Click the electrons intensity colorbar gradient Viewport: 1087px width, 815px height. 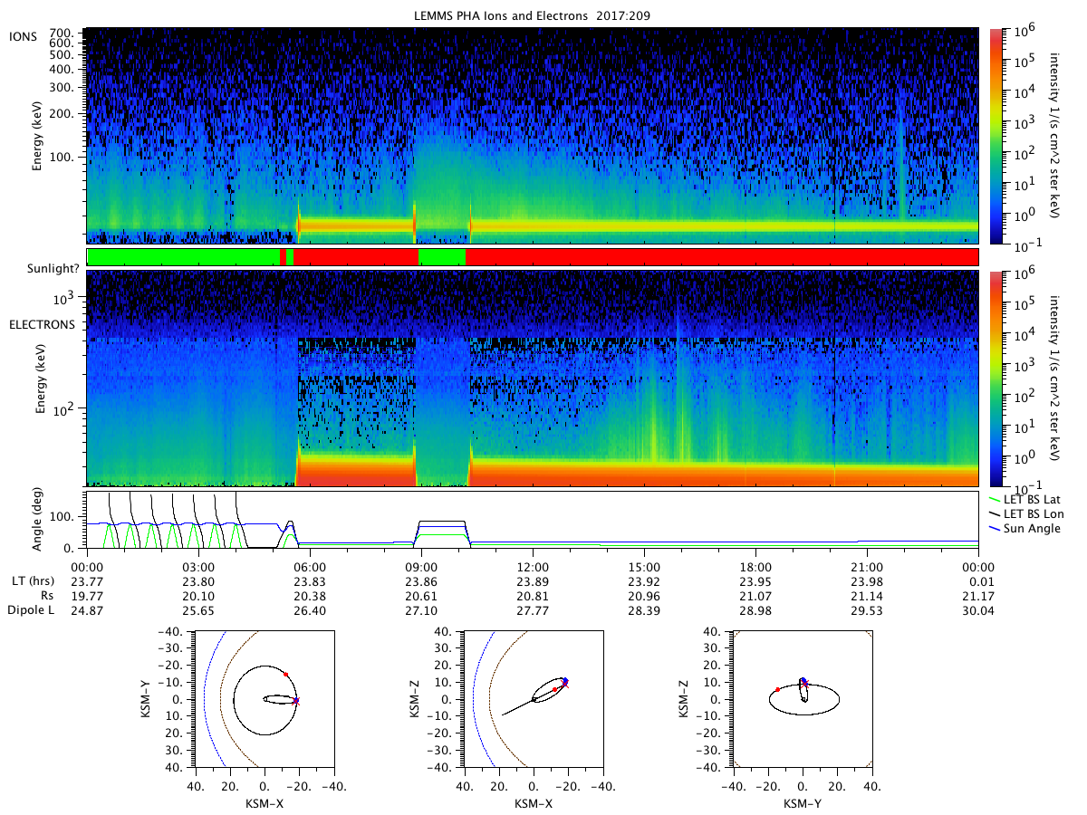(x=997, y=378)
